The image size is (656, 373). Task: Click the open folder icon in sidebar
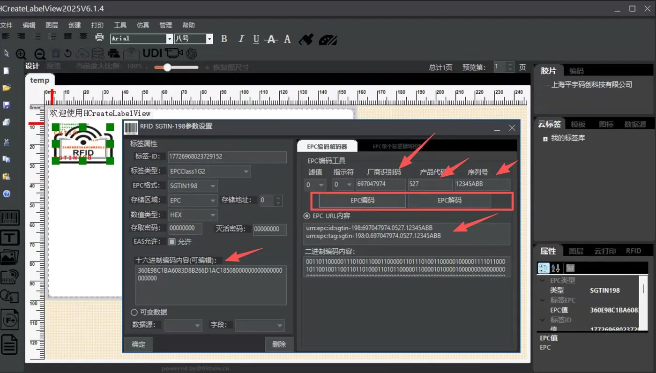pyautogui.click(x=7, y=88)
